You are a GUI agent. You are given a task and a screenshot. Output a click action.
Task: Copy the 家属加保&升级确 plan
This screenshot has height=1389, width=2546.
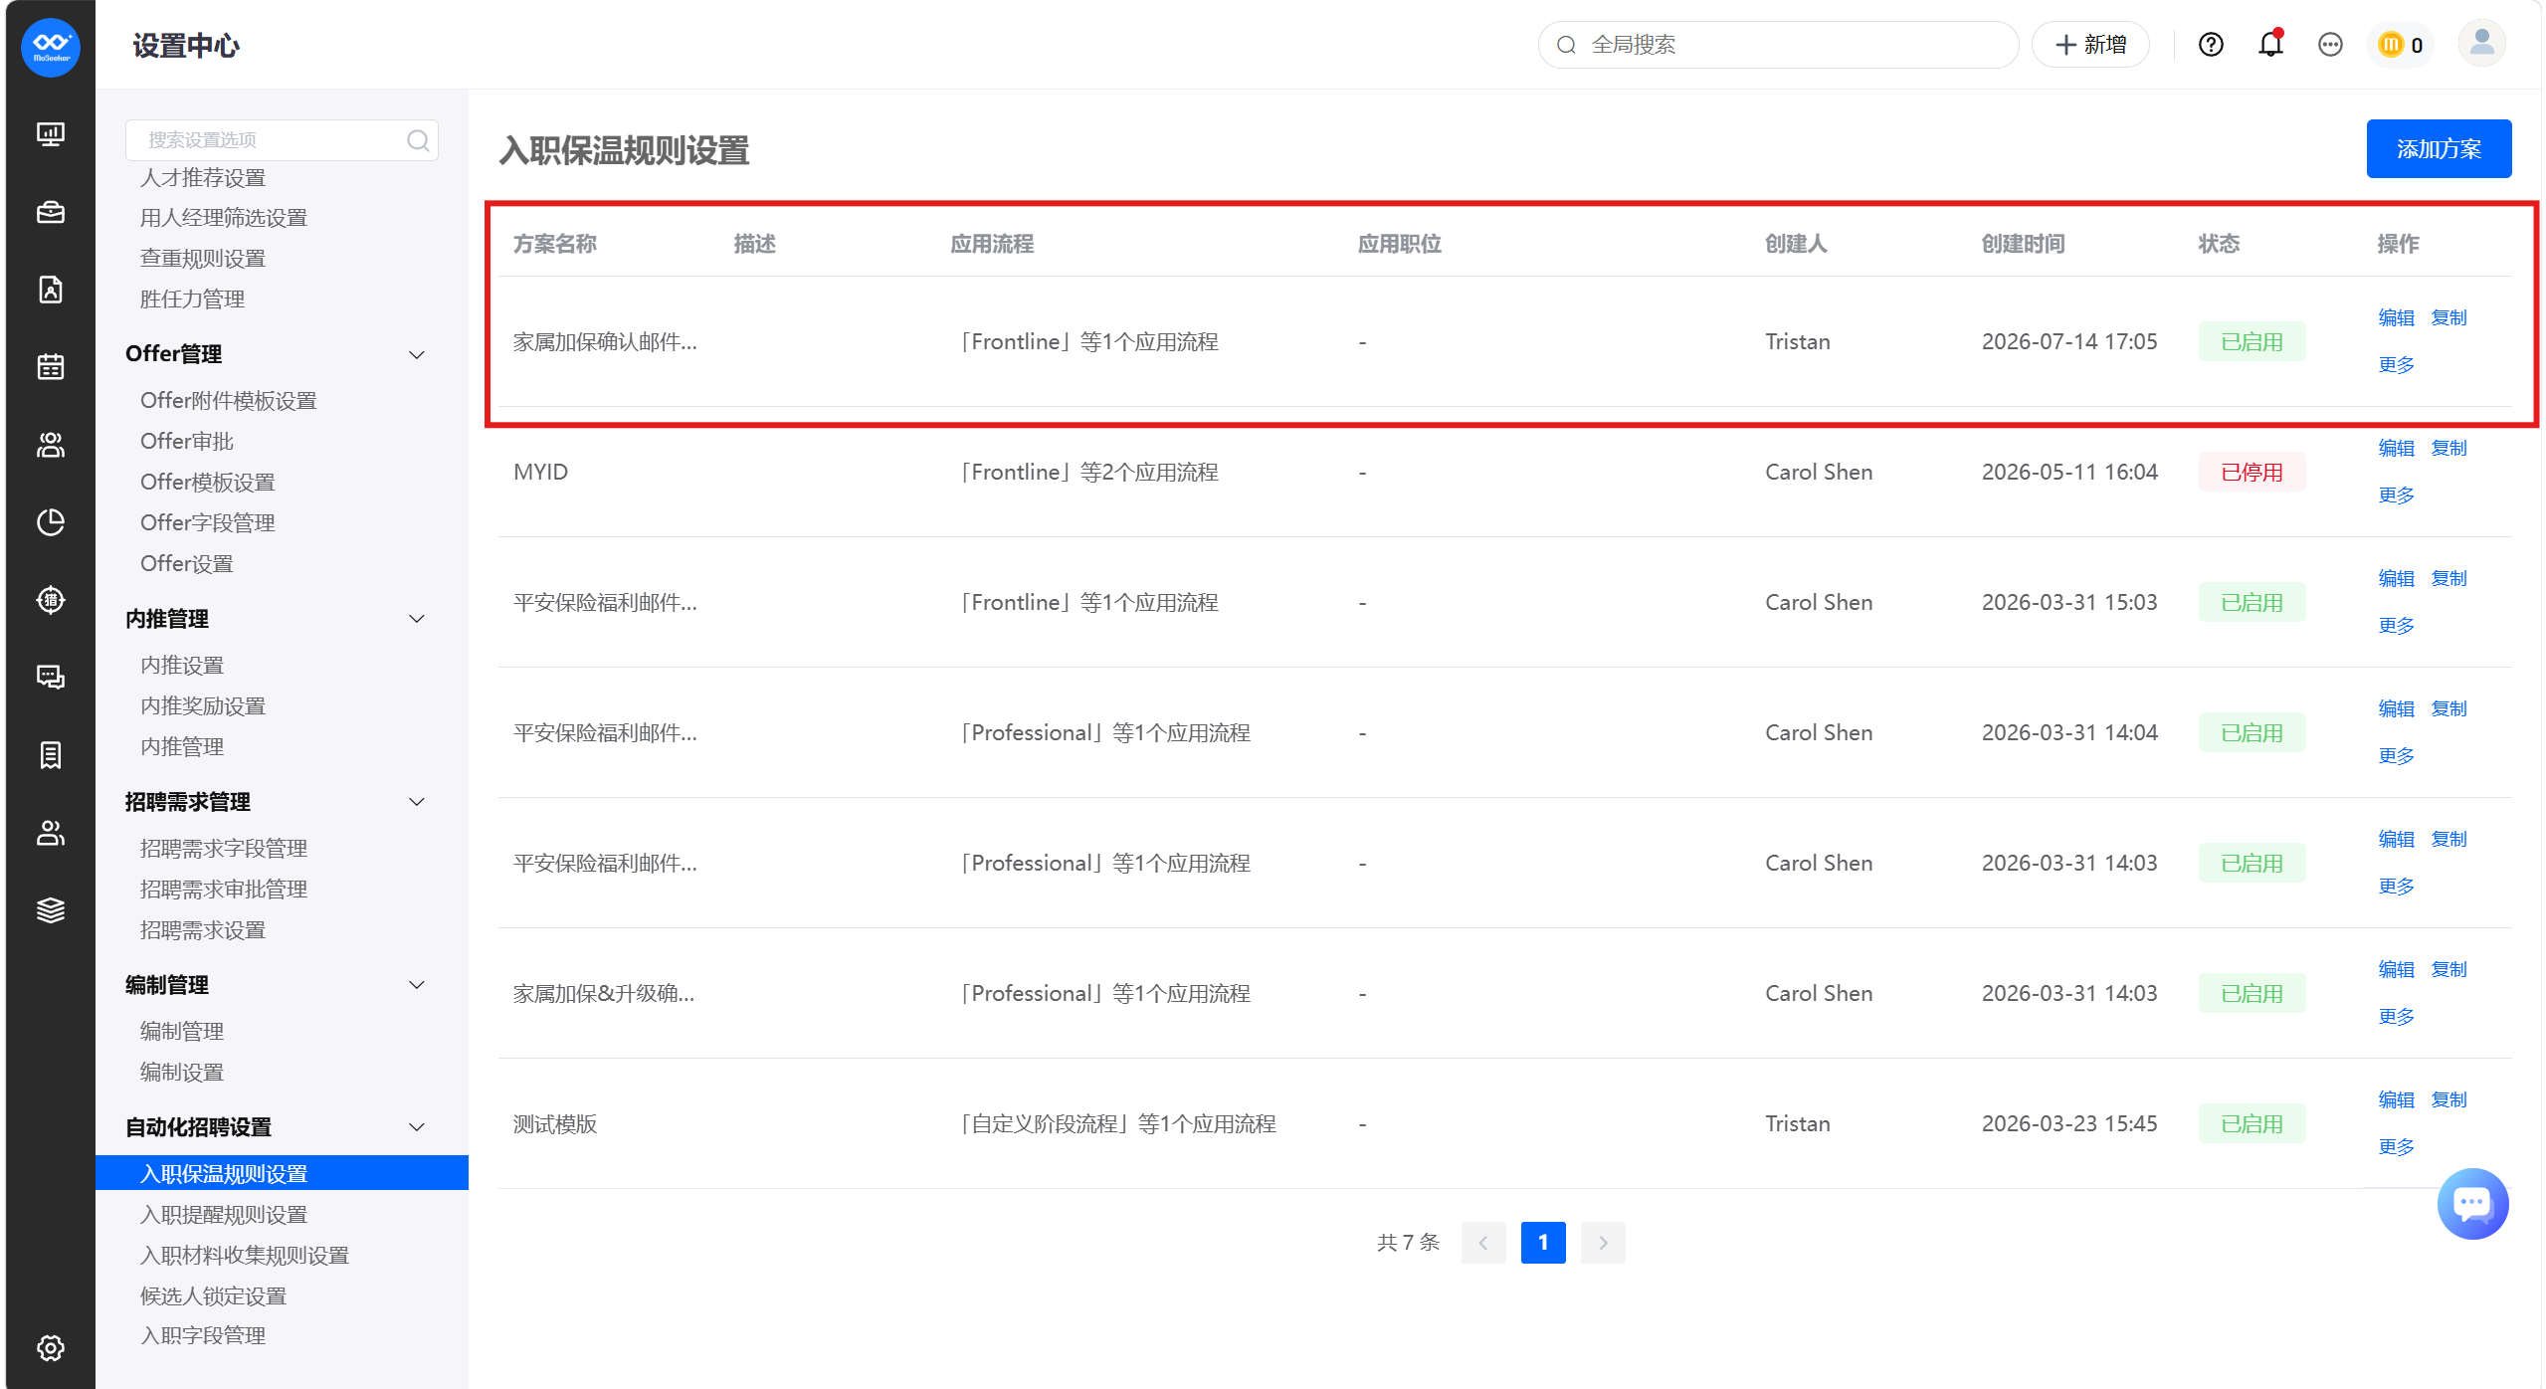(x=2448, y=970)
